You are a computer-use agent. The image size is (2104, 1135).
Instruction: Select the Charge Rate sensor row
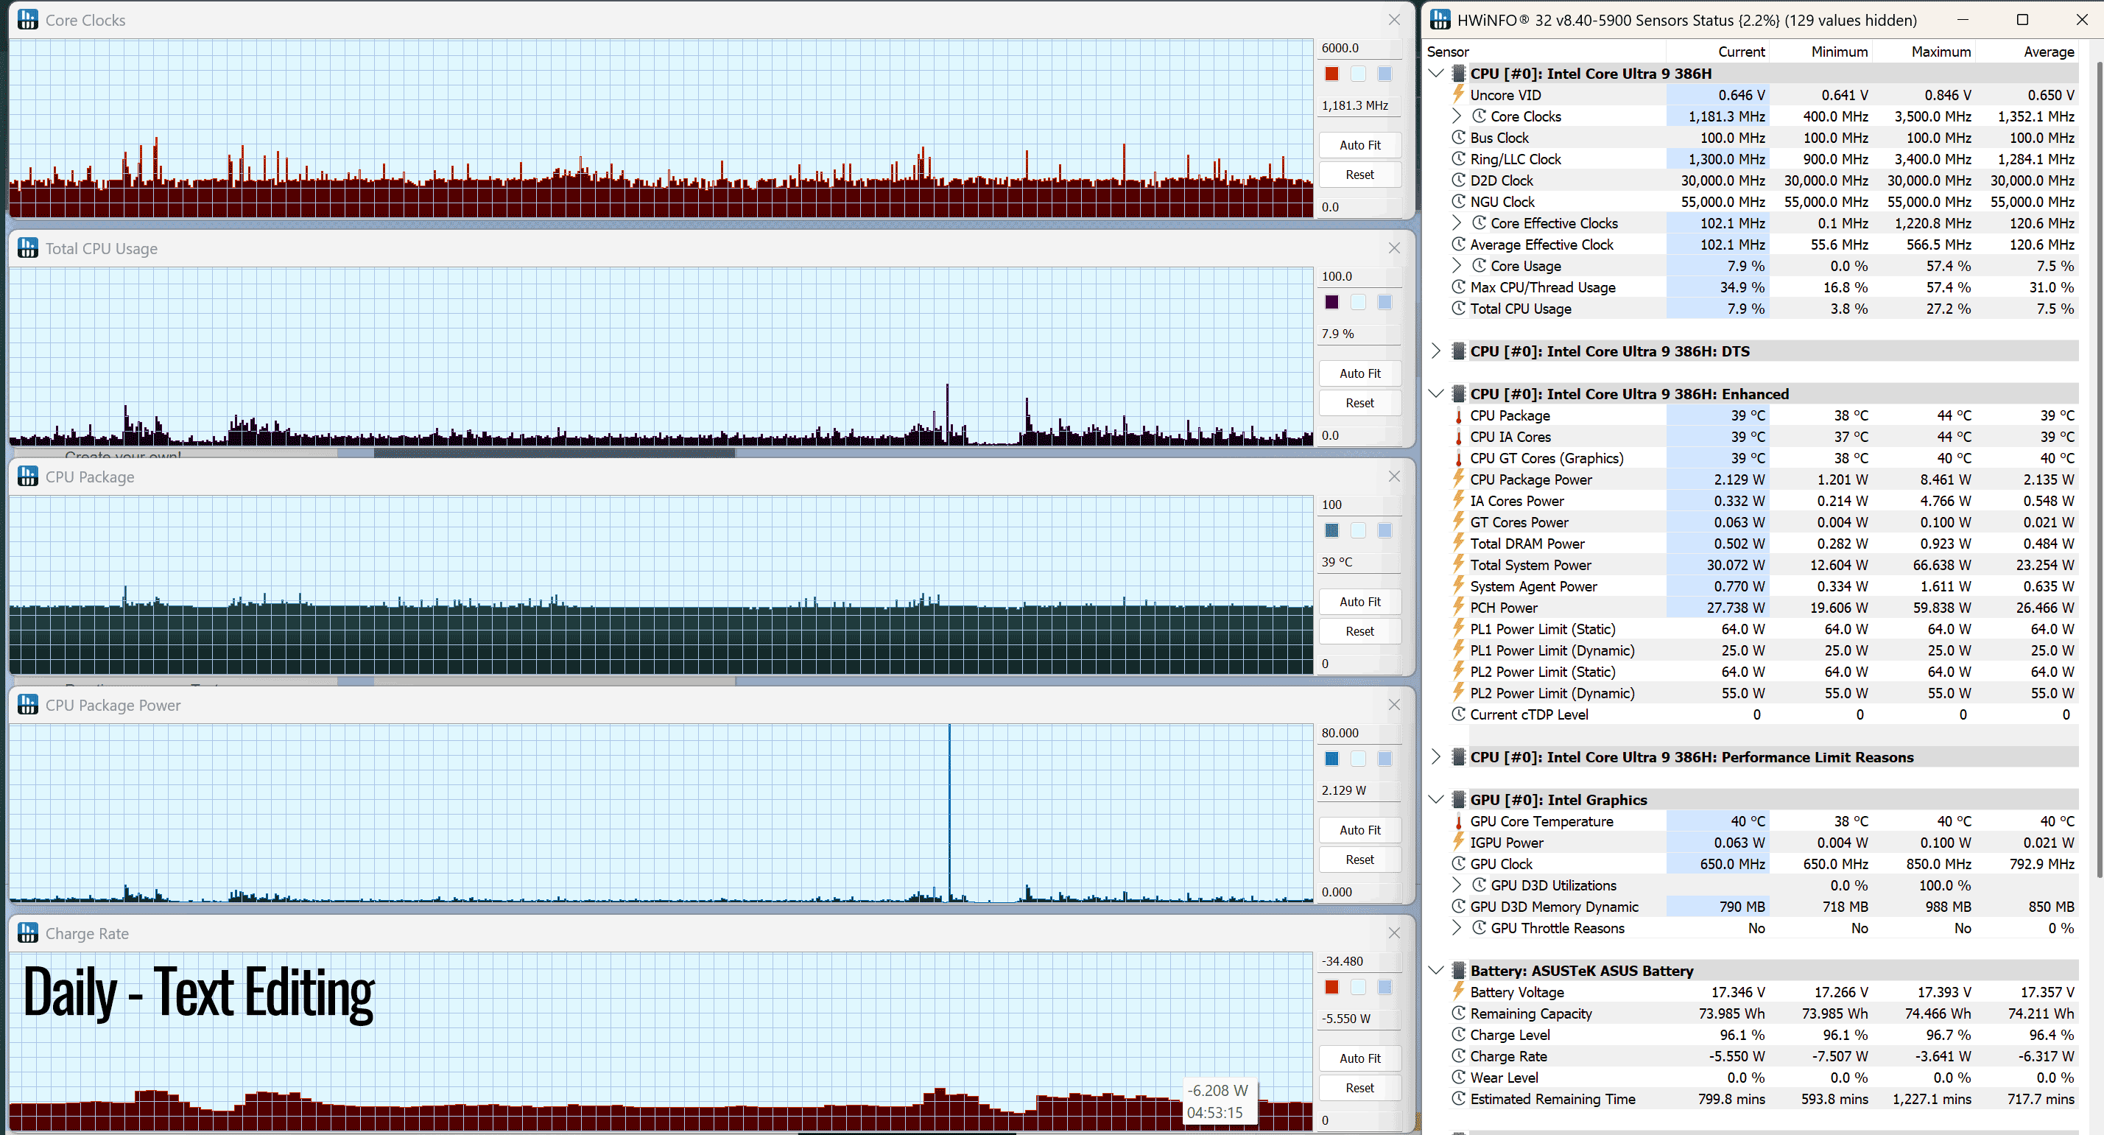coord(1765,1056)
